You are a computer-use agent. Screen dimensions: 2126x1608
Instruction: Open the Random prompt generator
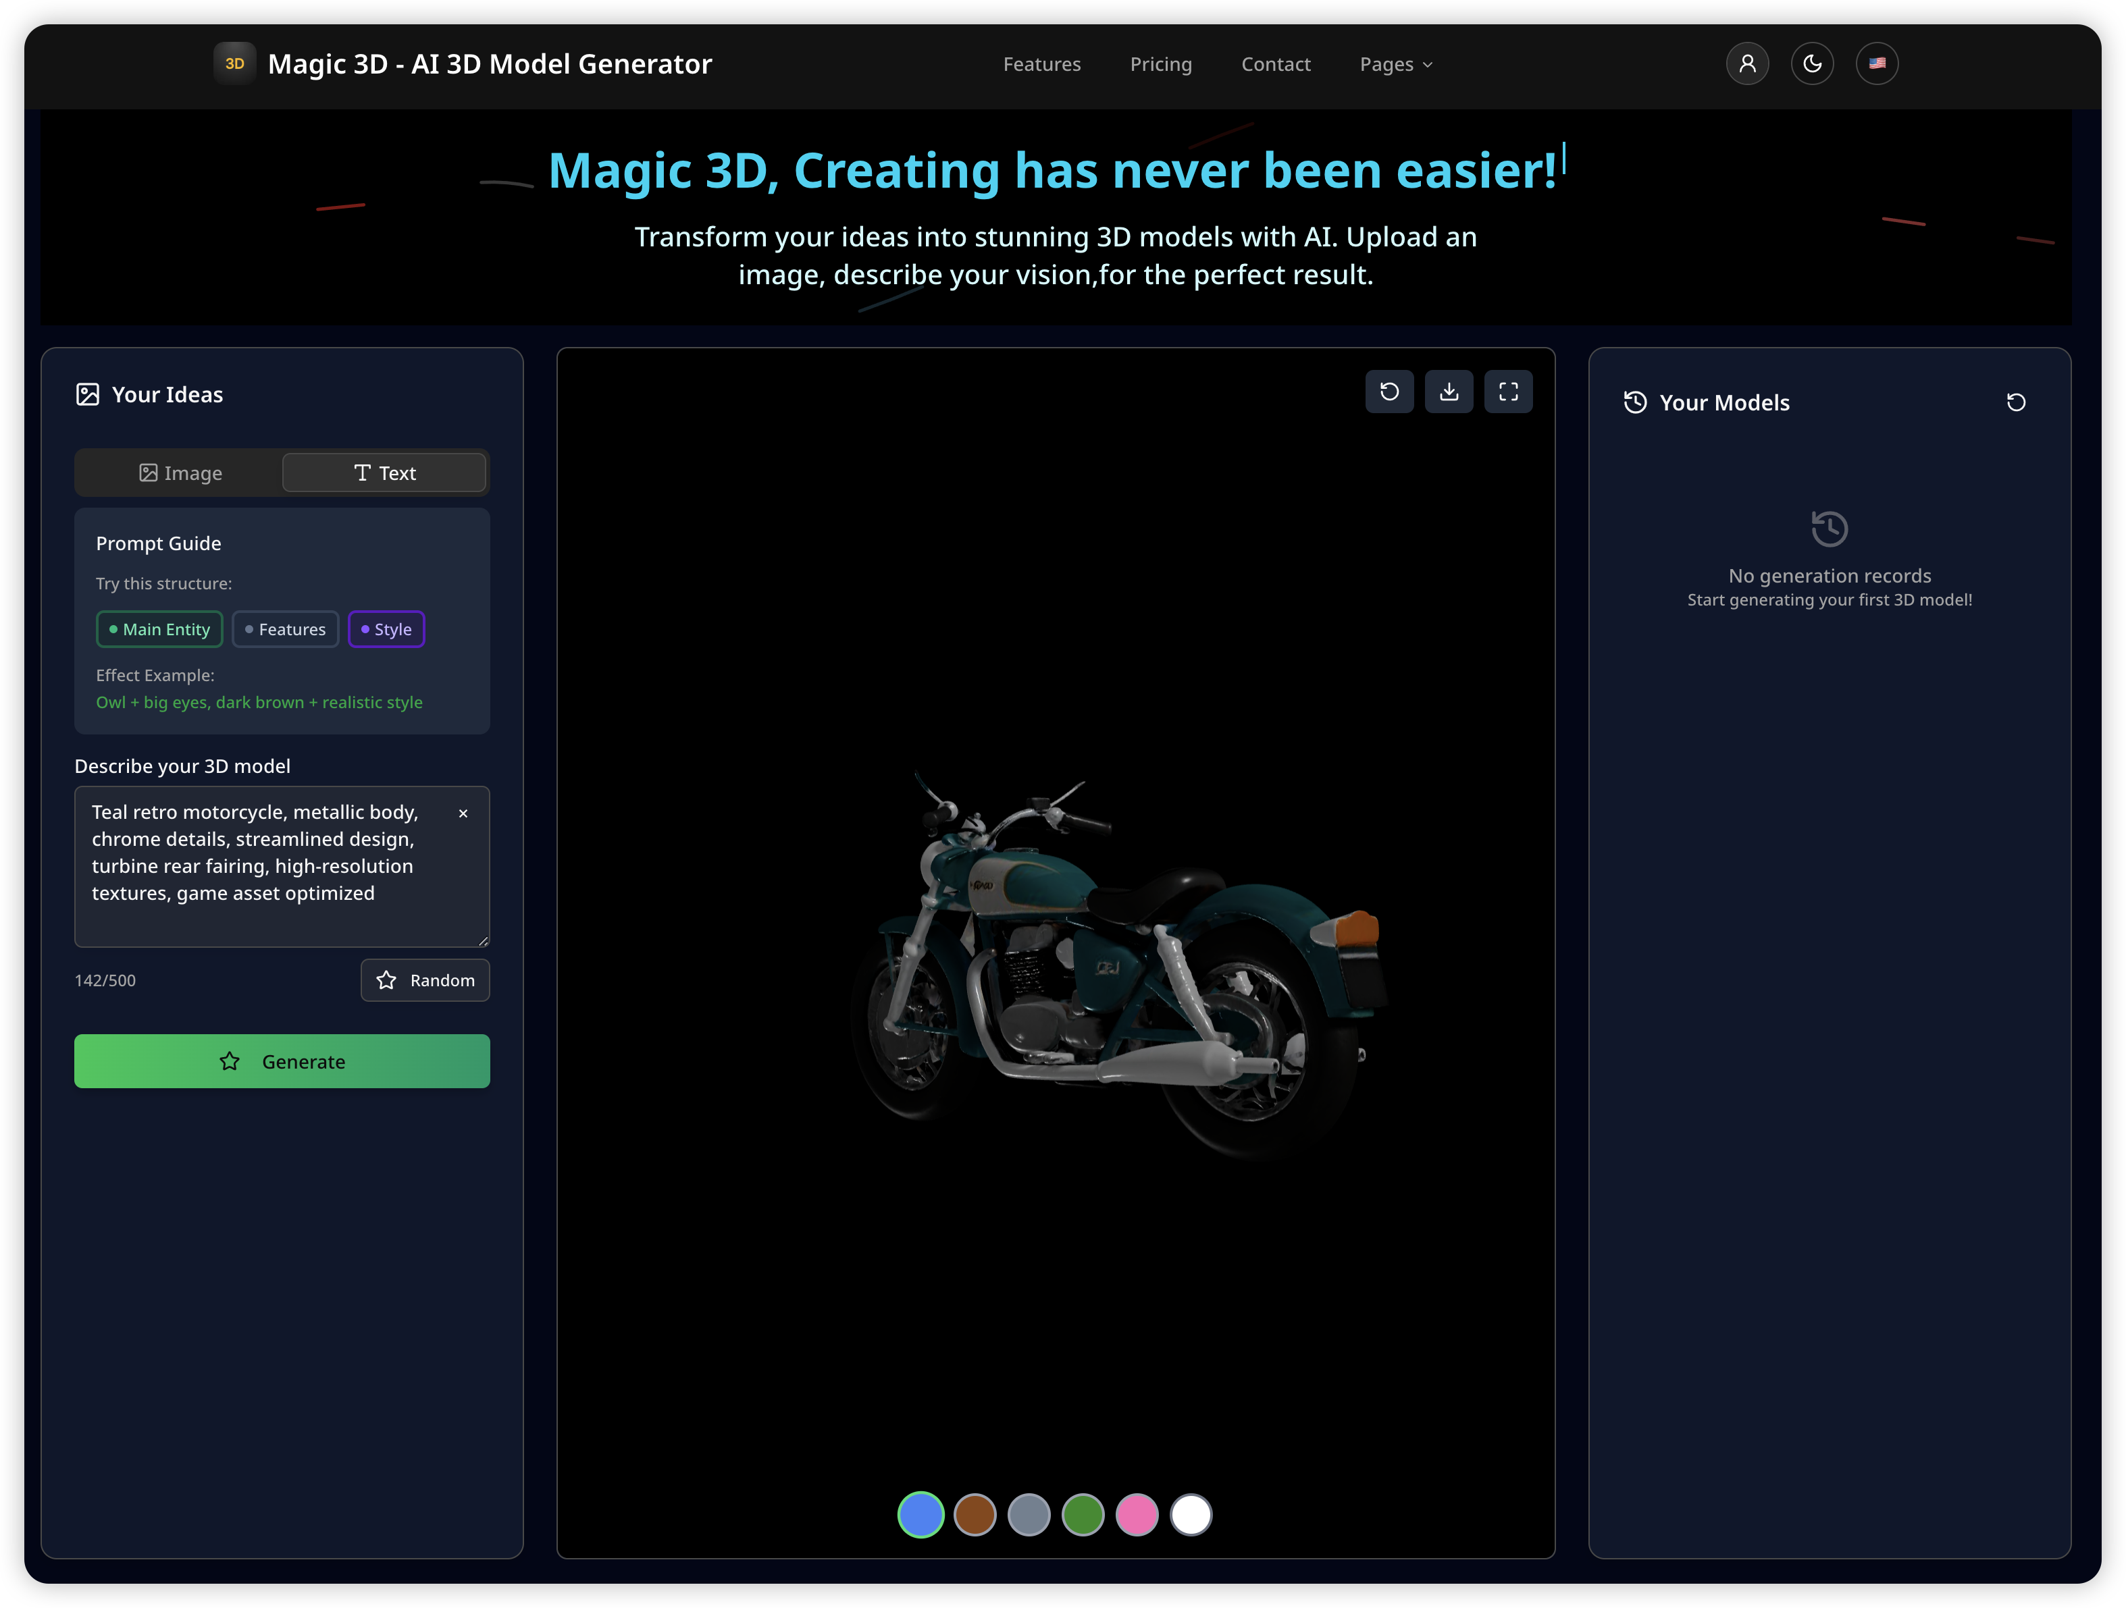coord(425,980)
